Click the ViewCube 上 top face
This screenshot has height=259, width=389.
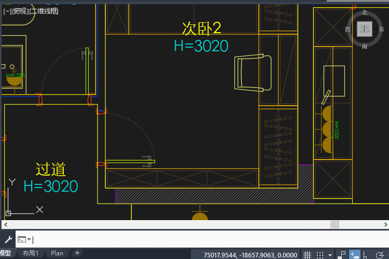[x=365, y=29]
